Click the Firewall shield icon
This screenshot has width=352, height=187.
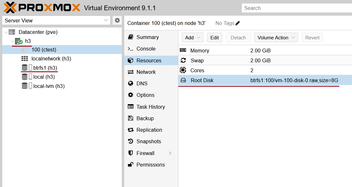coord(130,153)
